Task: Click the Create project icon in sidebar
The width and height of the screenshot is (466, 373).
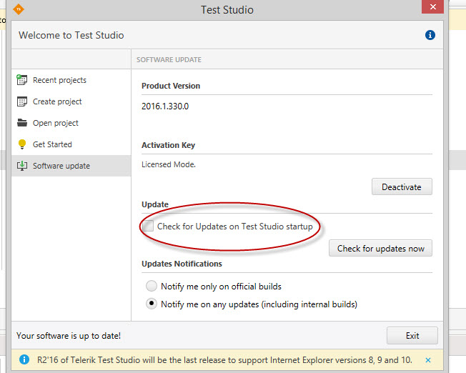Action: [x=21, y=101]
